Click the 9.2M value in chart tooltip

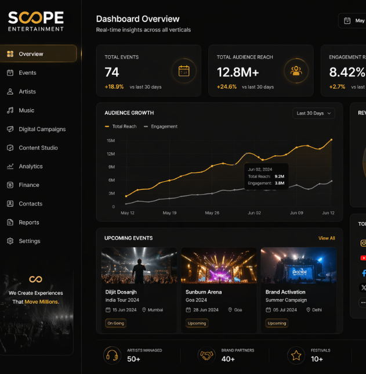[280, 177]
